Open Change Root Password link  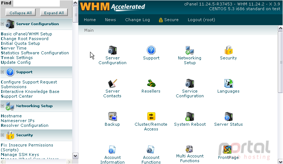point(24,39)
